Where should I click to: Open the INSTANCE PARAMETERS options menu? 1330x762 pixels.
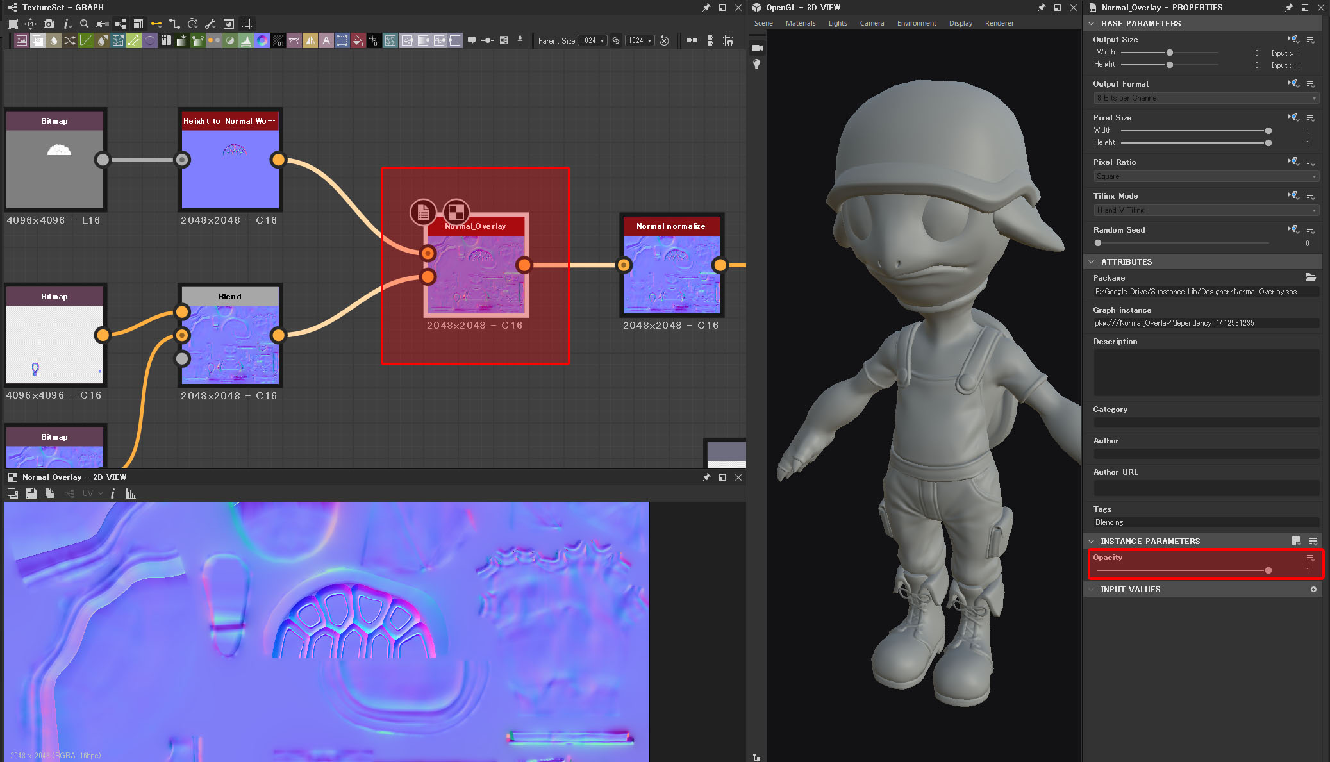tap(1313, 541)
